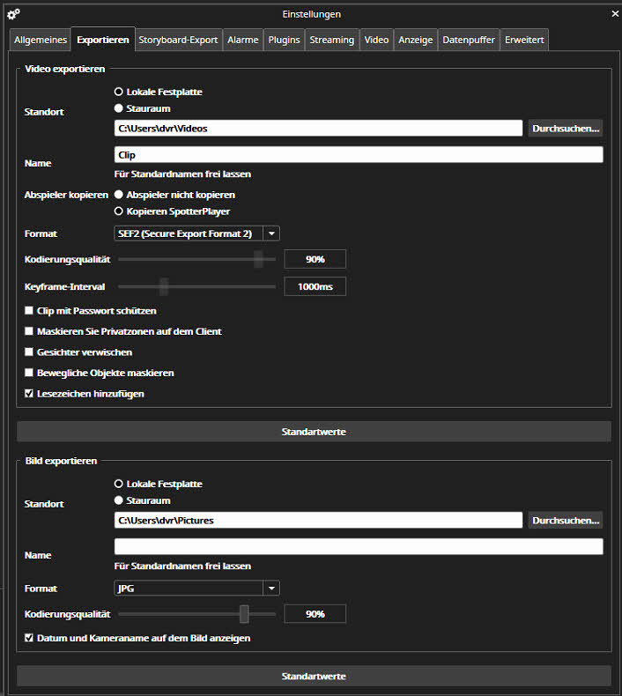The image size is (622, 696).
Task: Open the JPG image format dropdown
Action: (272, 589)
